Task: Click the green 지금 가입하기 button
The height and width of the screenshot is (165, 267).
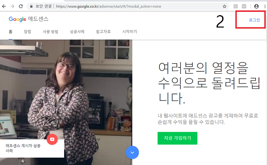Action: [177, 138]
